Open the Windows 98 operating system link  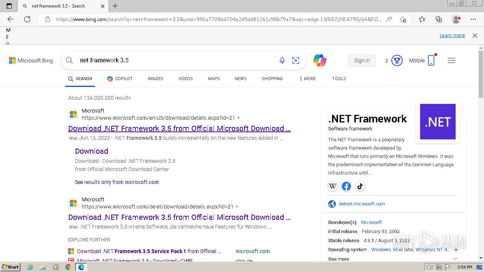(385, 250)
